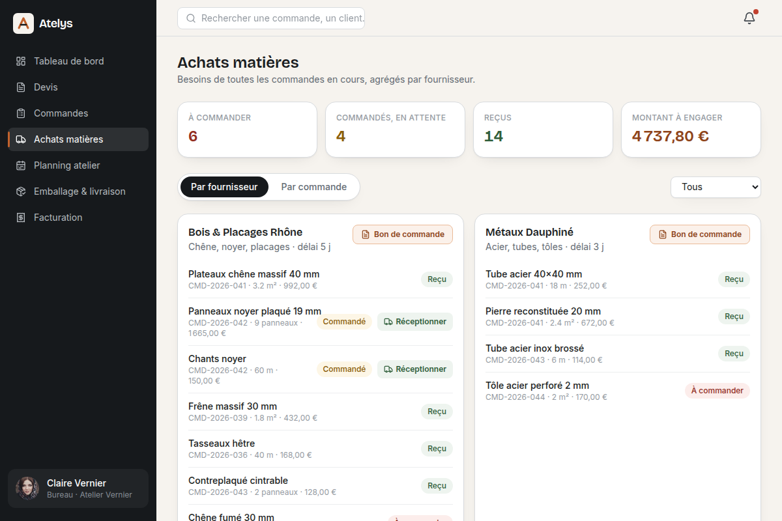Switch view to Par commande
This screenshot has height=521, width=782.
pyautogui.click(x=314, y=187)
